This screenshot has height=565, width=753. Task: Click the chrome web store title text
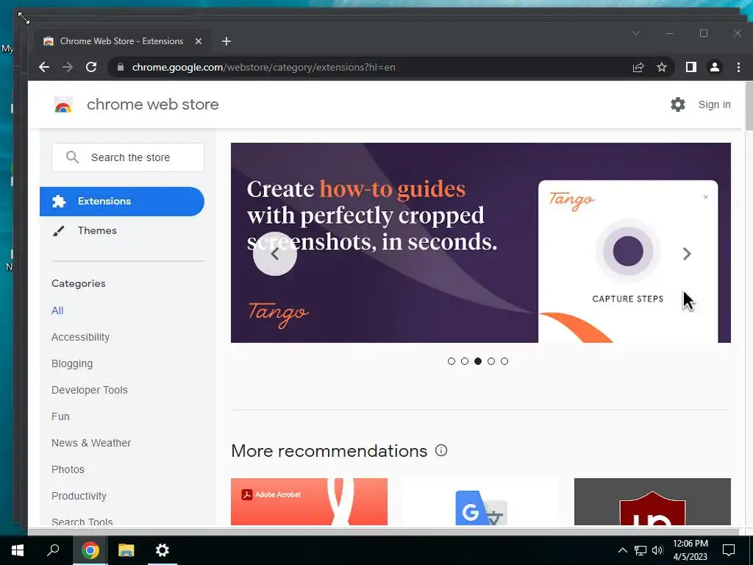(153, 104)
